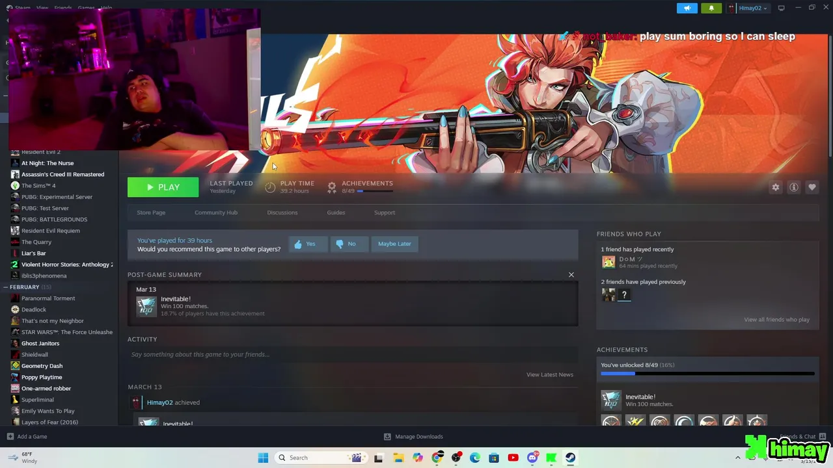Open Microsoft Store from taskbar
833x468 pixels.
(494, 458)
